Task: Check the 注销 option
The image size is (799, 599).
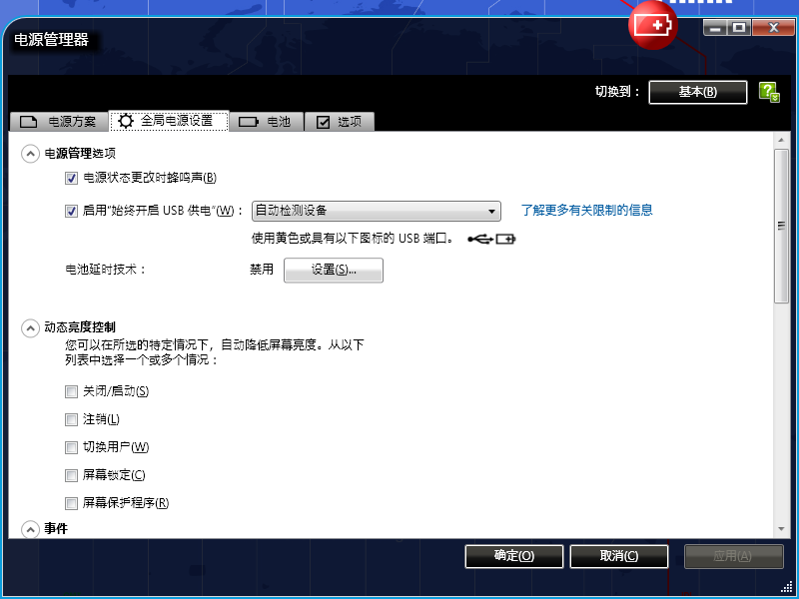Action: [71, 419]
